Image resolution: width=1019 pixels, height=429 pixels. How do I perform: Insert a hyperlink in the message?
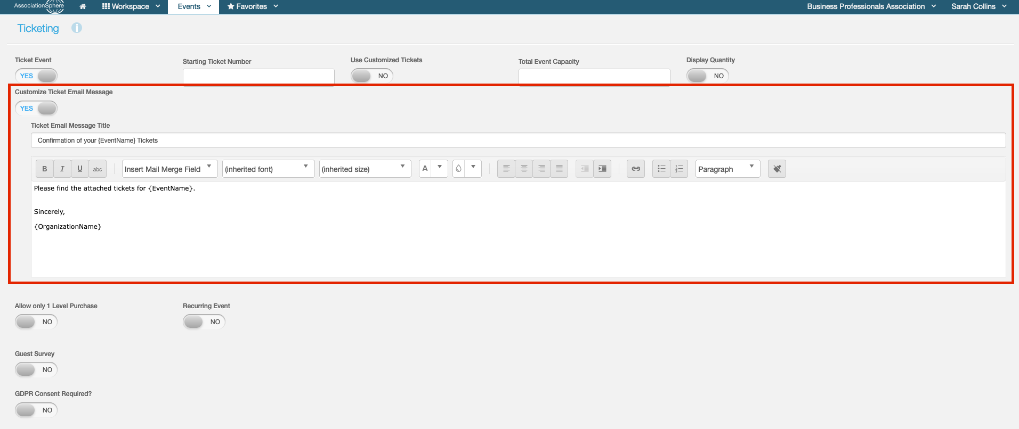coord(636,169)
